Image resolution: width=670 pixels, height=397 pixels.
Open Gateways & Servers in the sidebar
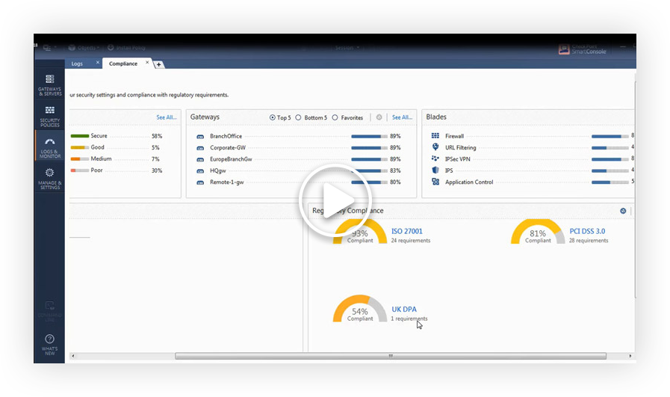pyautogui.click(x=49, y=84)
